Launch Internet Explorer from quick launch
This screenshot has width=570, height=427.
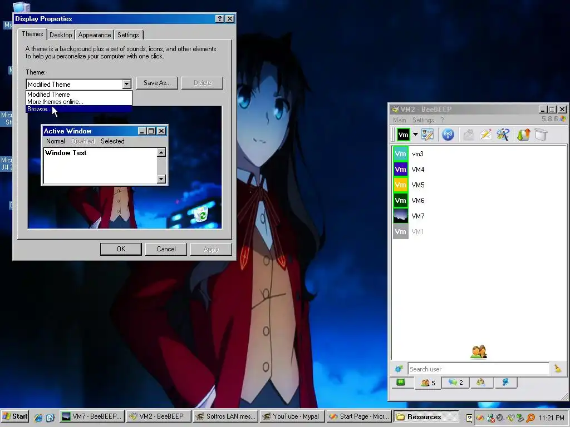click(x=38, y=418)
